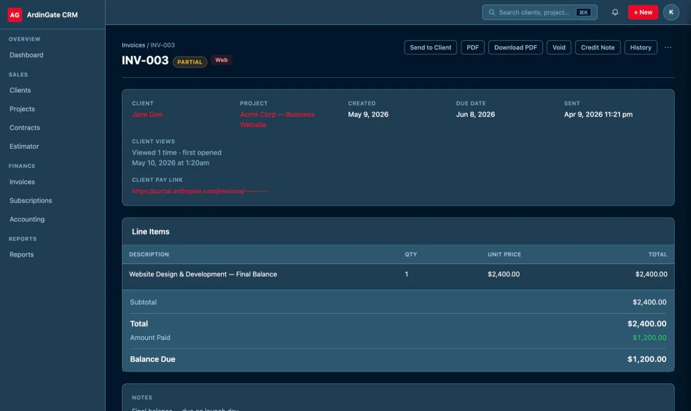Open the more actions ellipsis menu

(668, 47)
